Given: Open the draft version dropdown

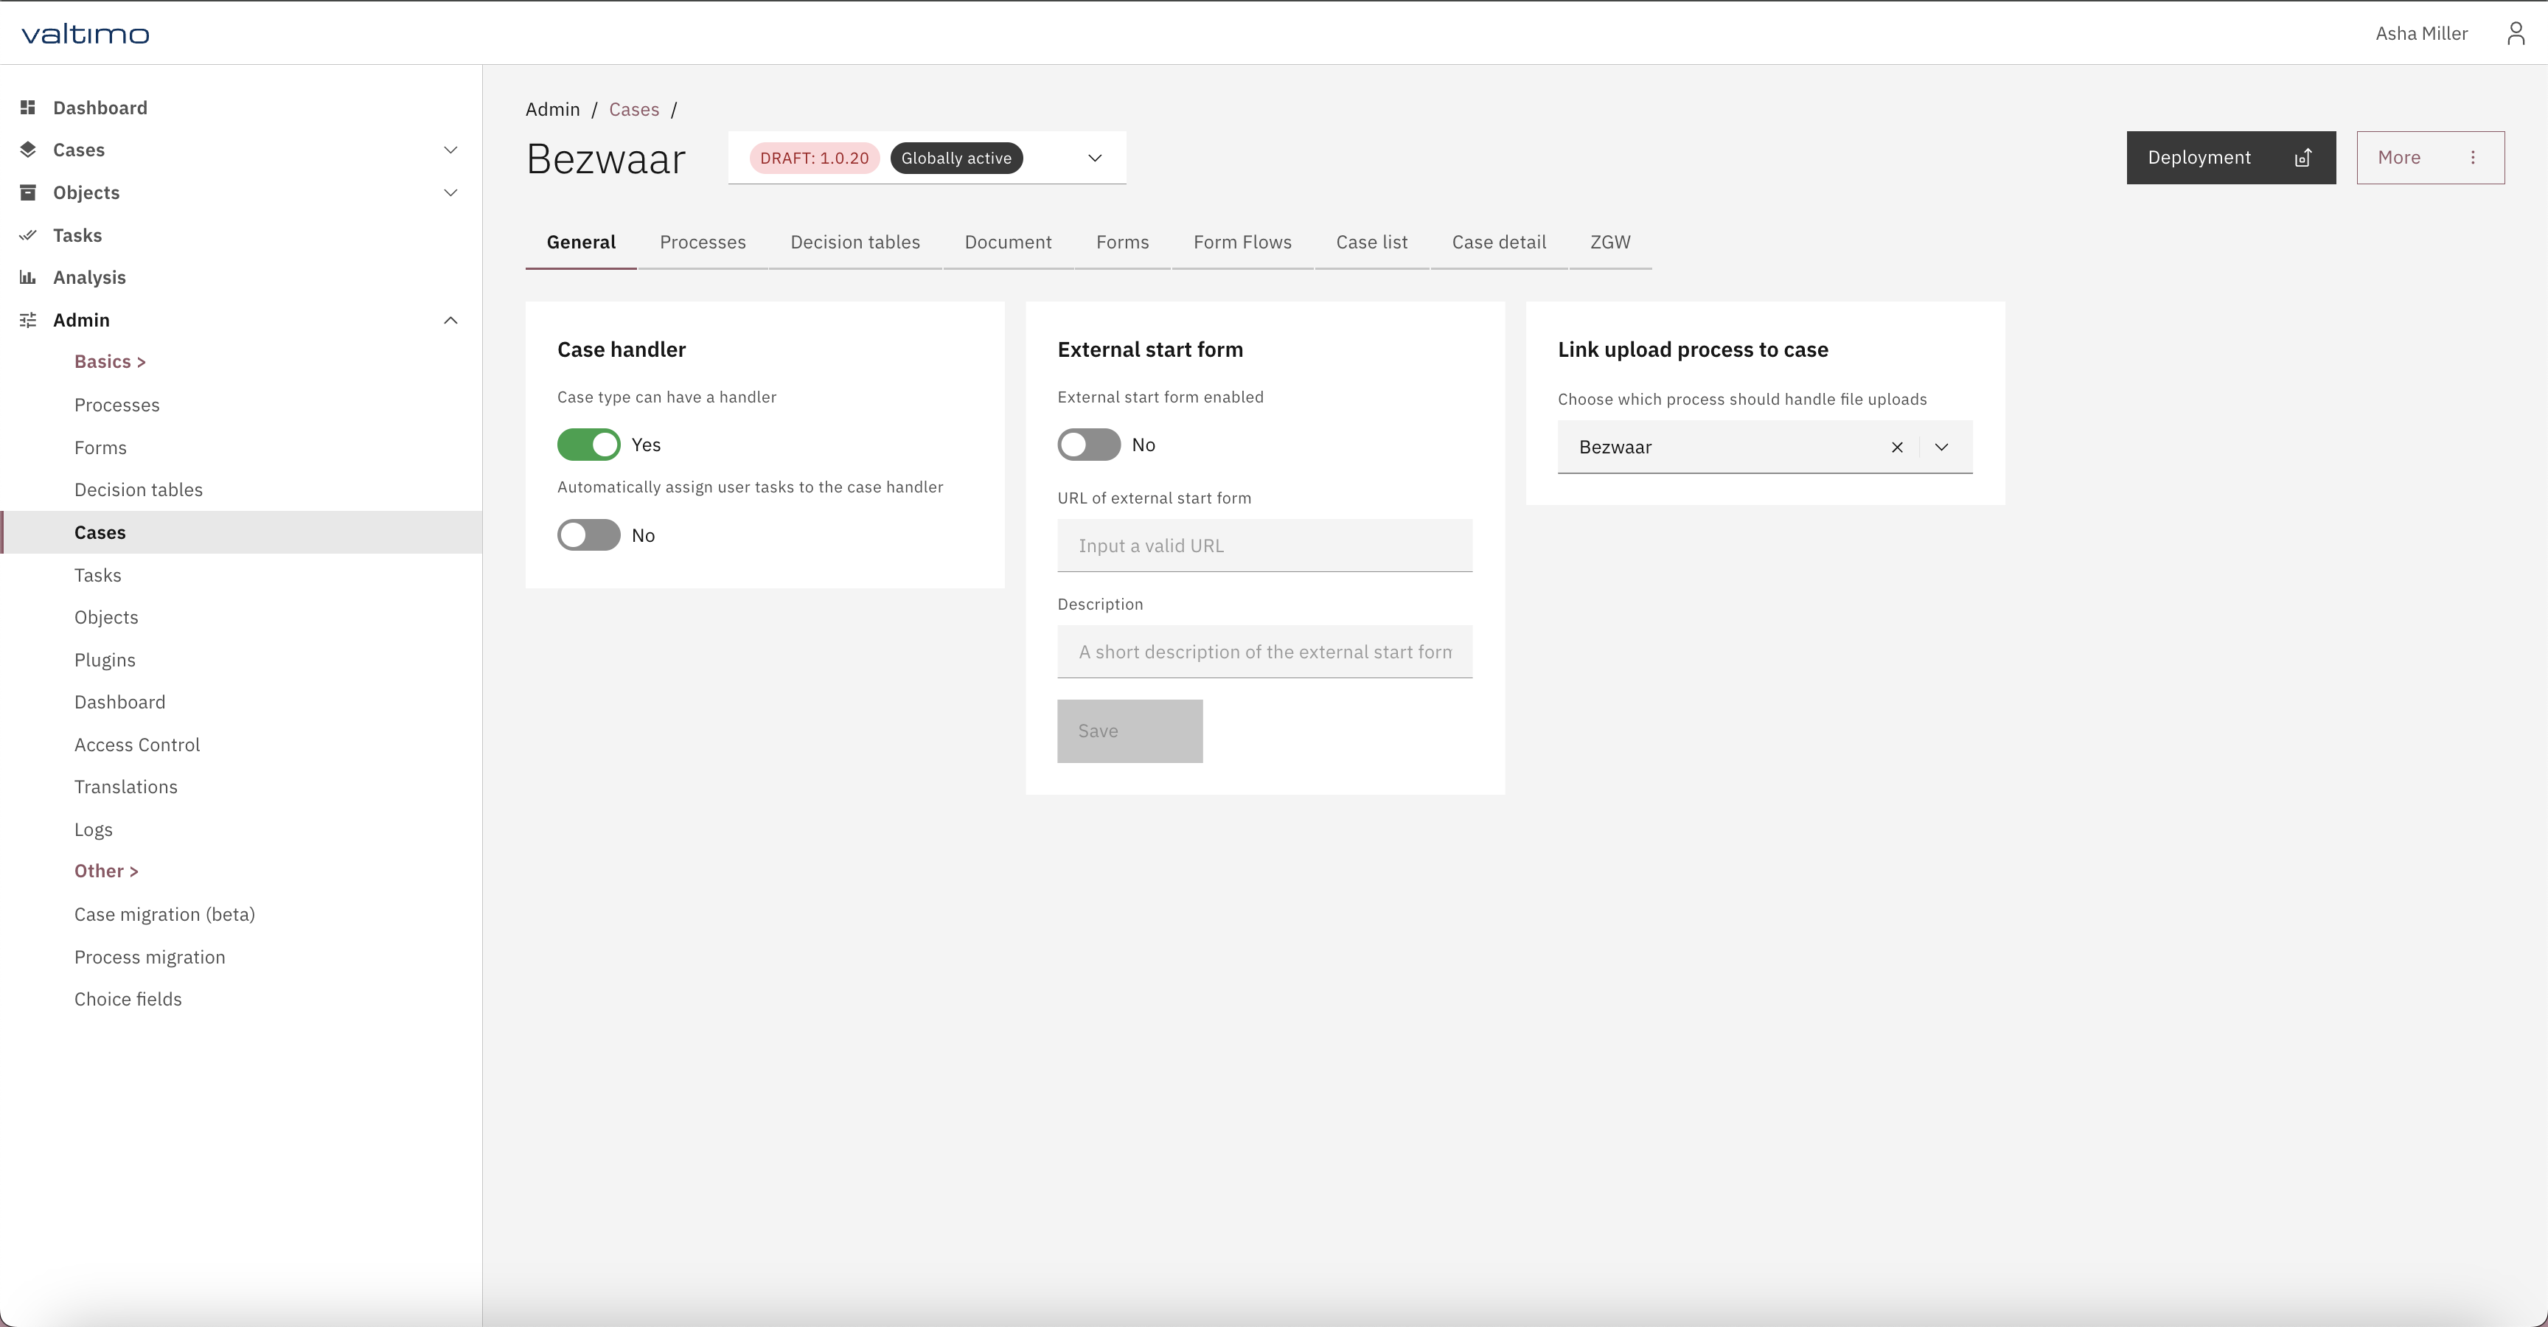Looking at the screenshot, I should [1094, 159].
